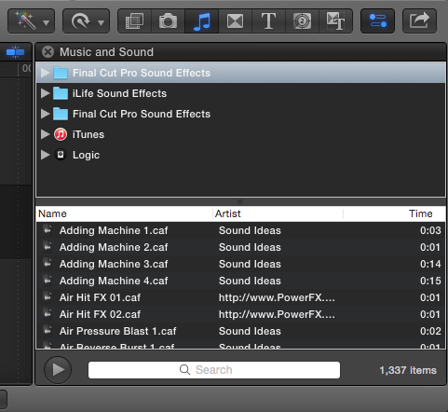448x412 pixels.
Task: Open the Themes browser
Action: click(335, 21)
